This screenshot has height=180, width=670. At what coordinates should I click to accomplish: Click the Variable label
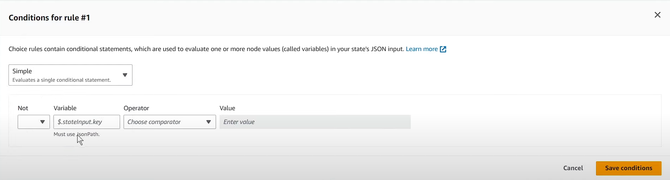coord(65,108)
